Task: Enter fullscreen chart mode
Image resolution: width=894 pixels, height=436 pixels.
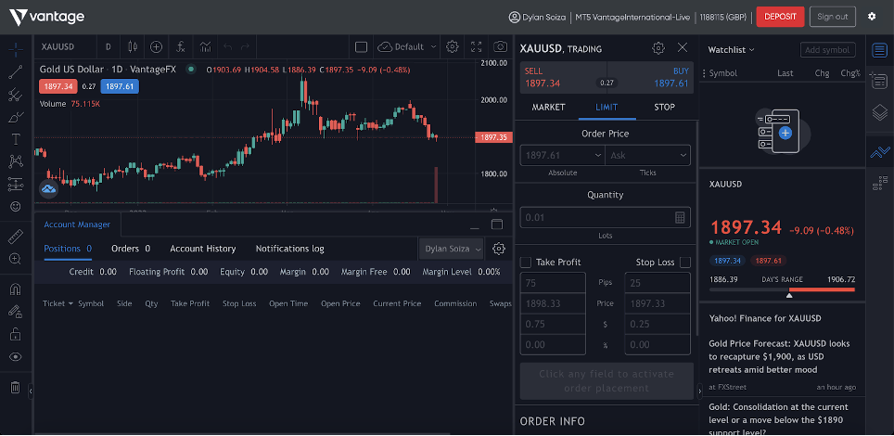Action: tap(477, 46)
